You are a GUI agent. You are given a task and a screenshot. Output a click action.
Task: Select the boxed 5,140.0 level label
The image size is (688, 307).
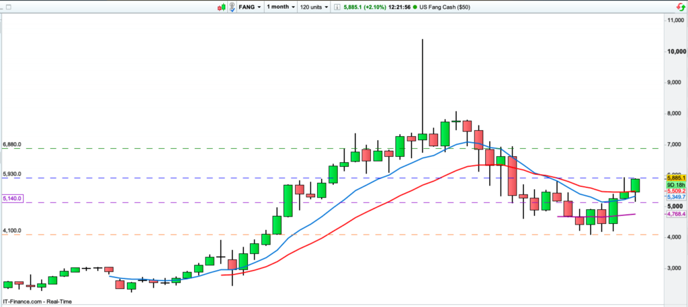(12, 199)
